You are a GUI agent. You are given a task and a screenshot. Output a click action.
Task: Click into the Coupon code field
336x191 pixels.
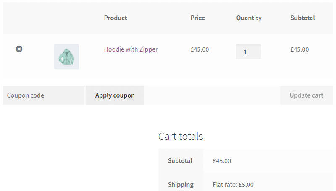44,95
